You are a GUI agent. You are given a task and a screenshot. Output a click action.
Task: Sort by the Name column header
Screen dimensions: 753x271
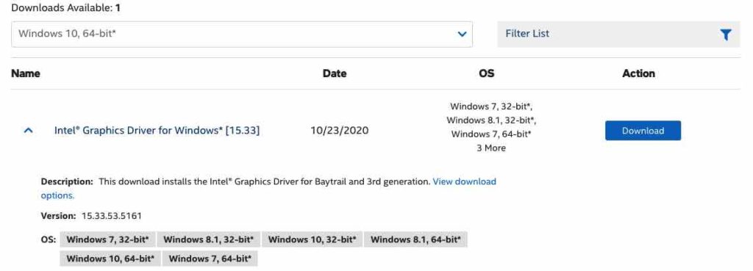(x=26, y=73)
